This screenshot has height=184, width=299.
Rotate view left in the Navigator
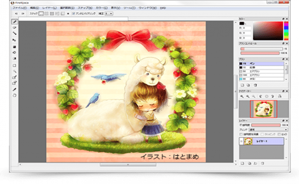click(x=261, y=96)
